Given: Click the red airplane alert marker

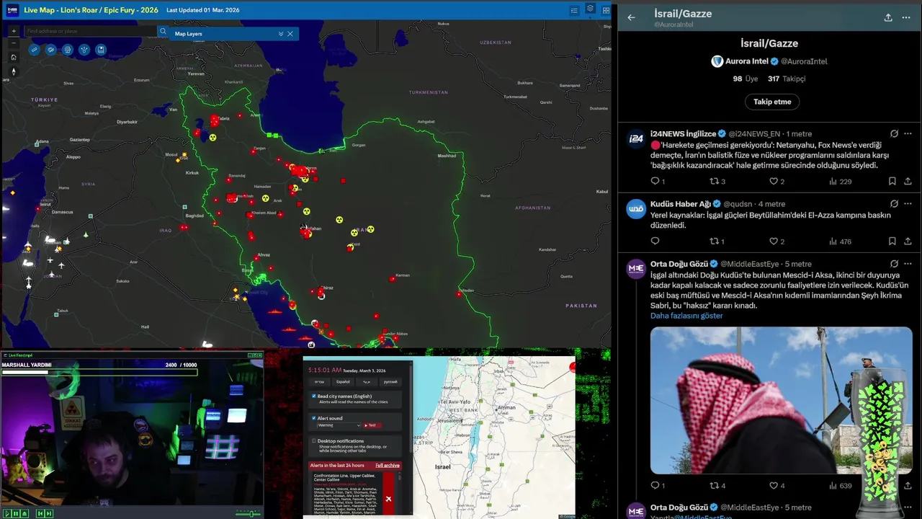Looking at the screenshot, I should pos(388,498).
